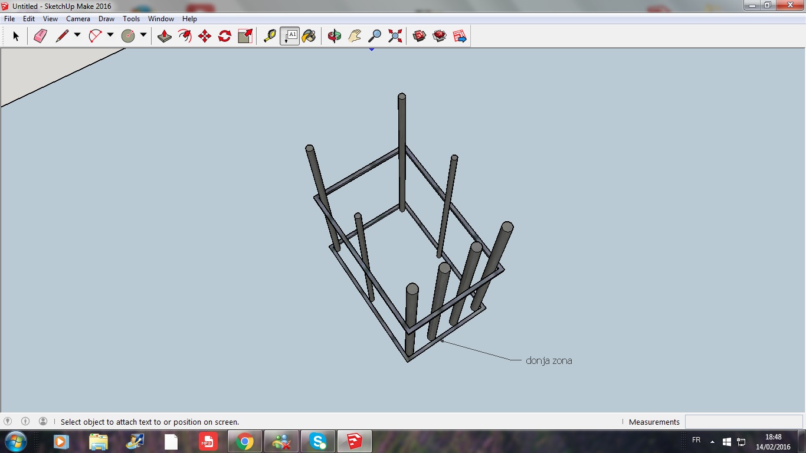
Task: Select the Tape Measure tool
Action: pos(270,36)
